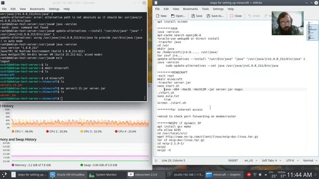Expand hidden system tray icons arrow
Viewport: 319px width, 179px height.
point(266,175)
